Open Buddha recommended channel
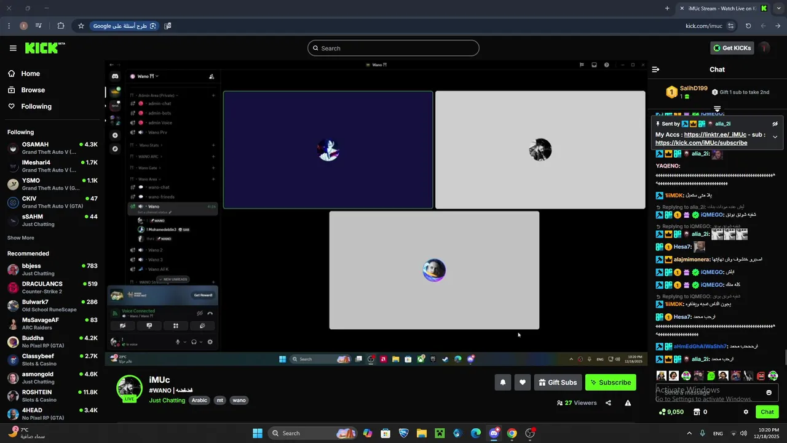Viewport: 787px width, 443px height. [52, 341]
